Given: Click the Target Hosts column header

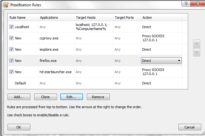Looking at the screenshot, I should tap(94, 18).
